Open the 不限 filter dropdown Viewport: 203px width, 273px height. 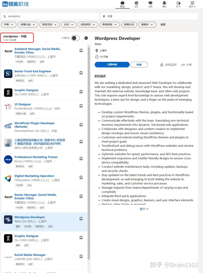9,25
